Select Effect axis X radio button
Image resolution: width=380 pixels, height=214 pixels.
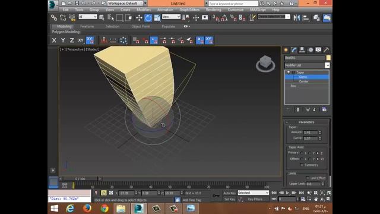[x=302, y=159]
